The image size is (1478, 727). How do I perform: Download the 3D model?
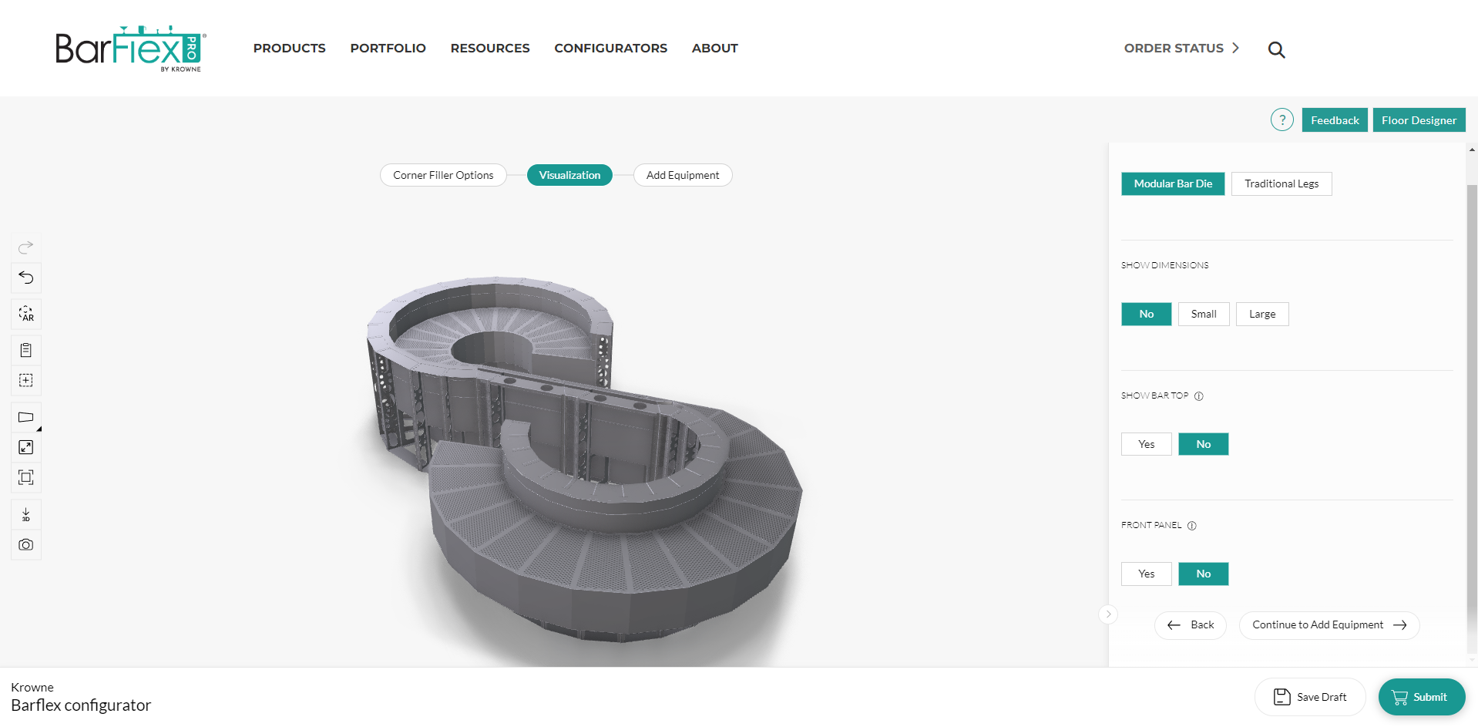pyautogui.click(x=26, y=514)
